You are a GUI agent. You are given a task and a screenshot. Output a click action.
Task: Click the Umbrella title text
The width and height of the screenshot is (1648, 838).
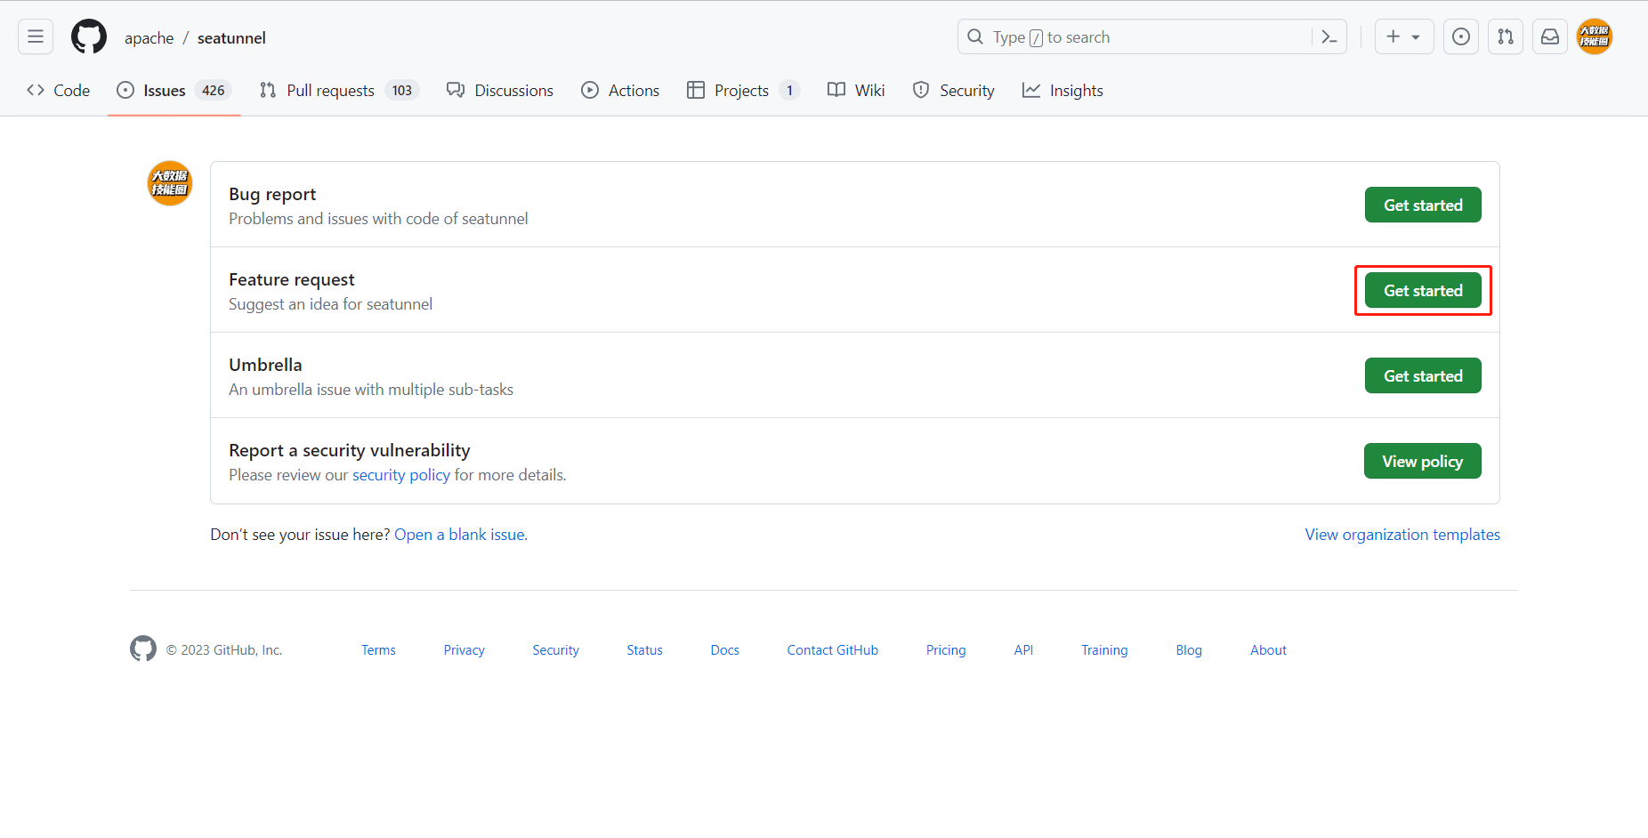[265, 365]
